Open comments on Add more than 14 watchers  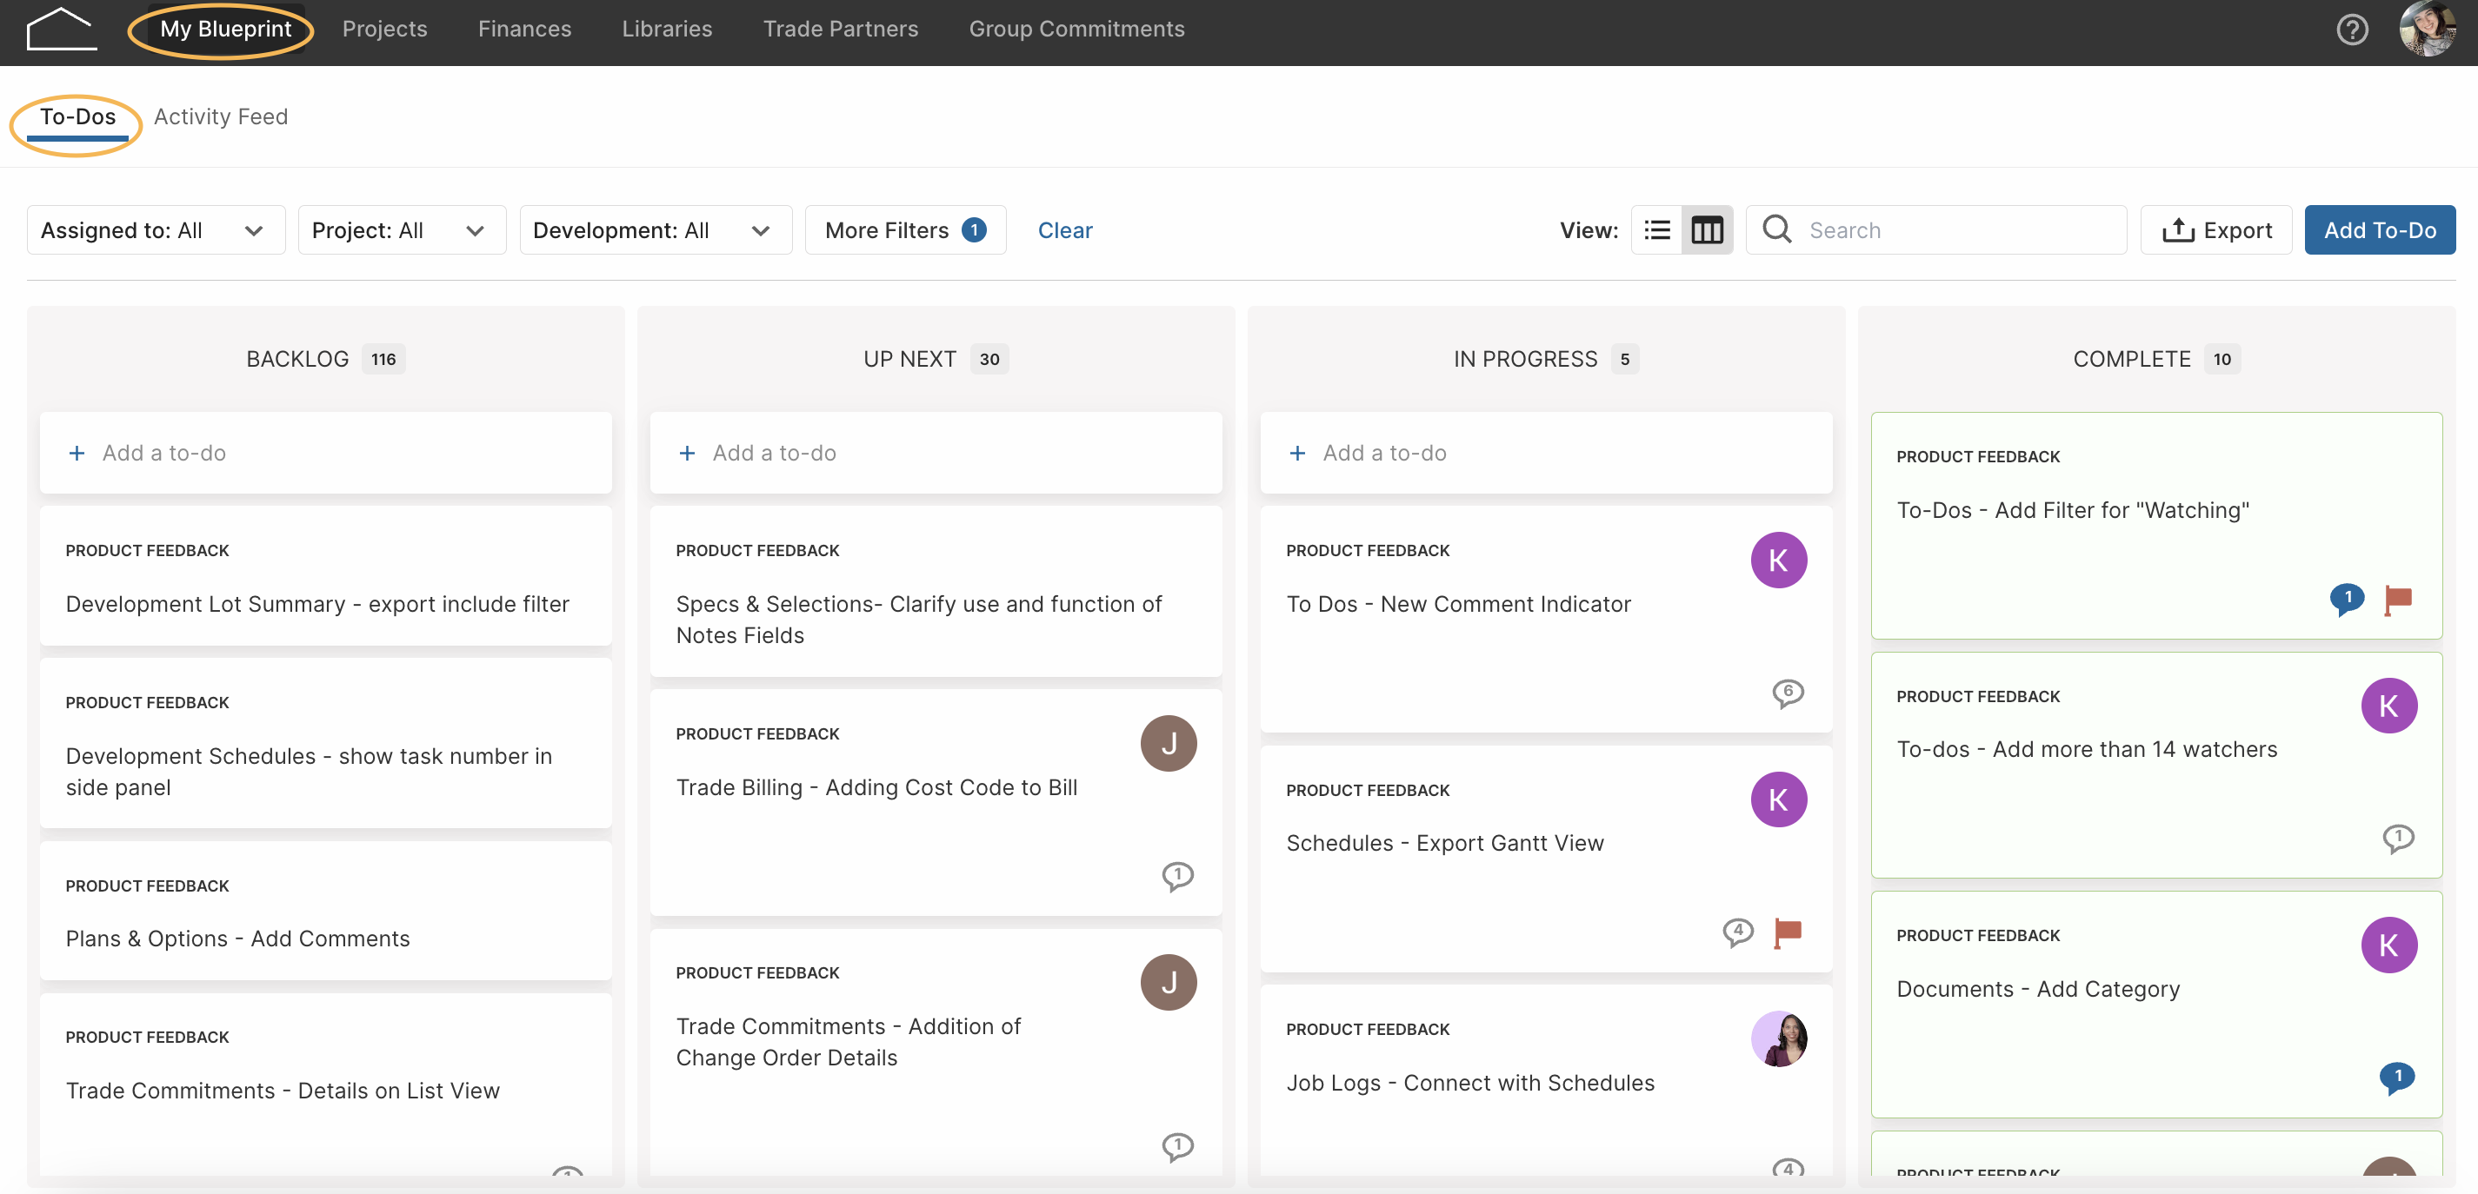click(2397, 839)
